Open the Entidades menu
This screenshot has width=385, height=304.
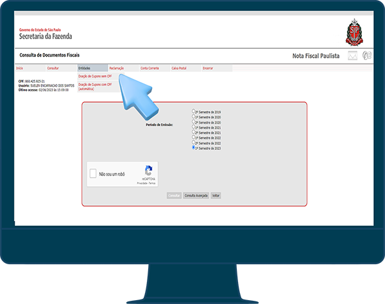point(84,67)
